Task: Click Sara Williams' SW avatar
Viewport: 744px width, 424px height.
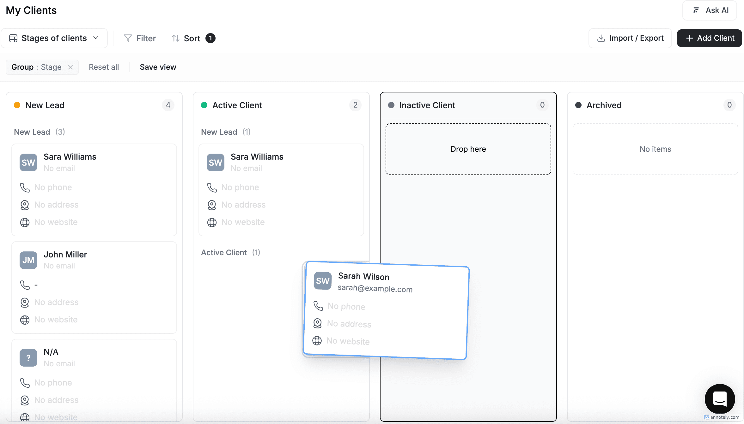Action: (x=28, y=162)
